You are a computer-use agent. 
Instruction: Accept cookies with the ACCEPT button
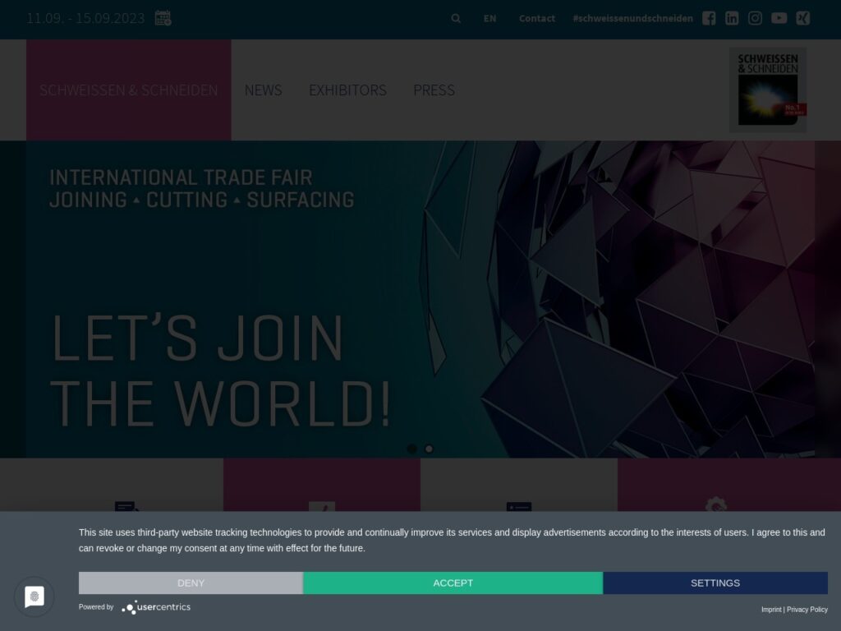coord(453,583)
